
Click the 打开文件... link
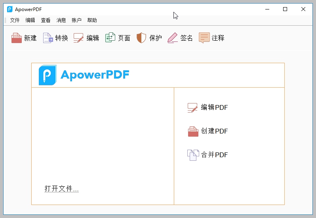click(x=61, y=189)
